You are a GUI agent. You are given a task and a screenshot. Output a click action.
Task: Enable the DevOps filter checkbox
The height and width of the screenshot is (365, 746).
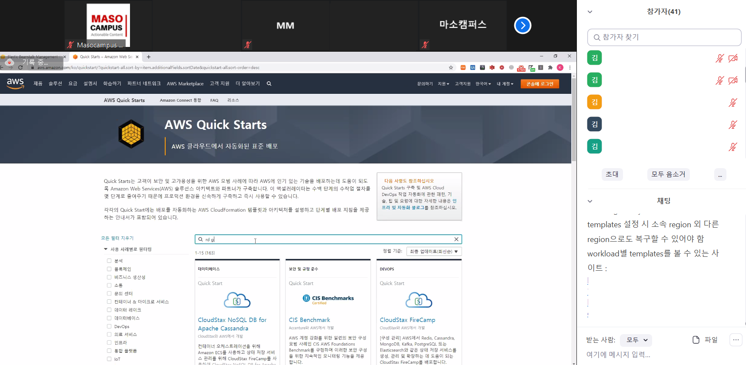point(109,326)
